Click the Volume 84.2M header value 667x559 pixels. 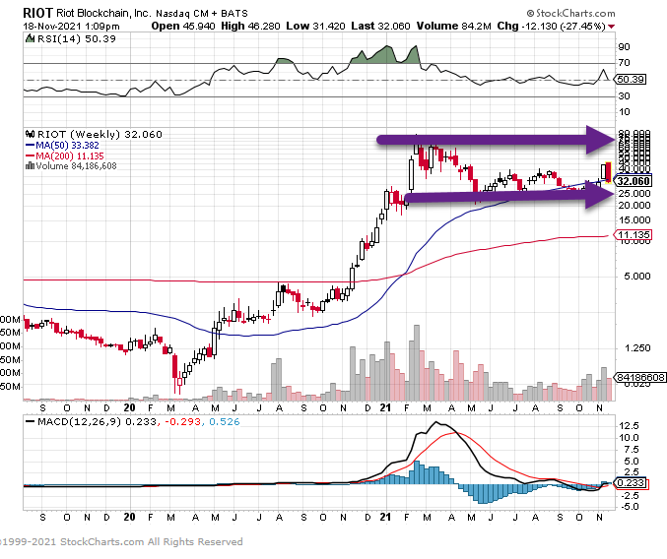(454, 26)
